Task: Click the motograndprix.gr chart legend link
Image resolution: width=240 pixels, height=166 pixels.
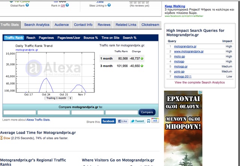Action: 27,50
